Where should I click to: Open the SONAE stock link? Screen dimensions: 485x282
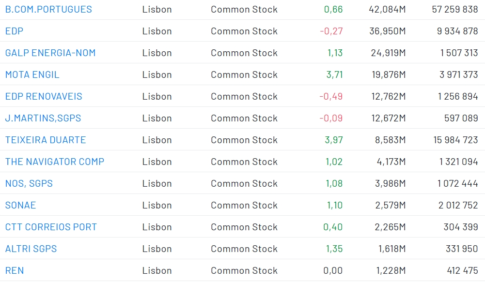[x=20, y=205]
